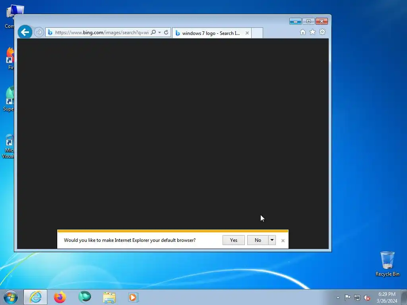Open the clock showing 6:29 PM

(x=387, y=297)
